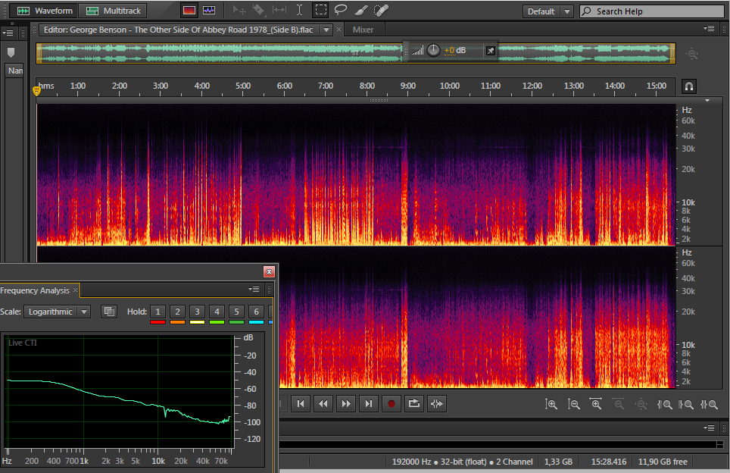Viewport: 730px width, 473px height.
Task: Select the Time Selection tool
Action: click(299, 11)
